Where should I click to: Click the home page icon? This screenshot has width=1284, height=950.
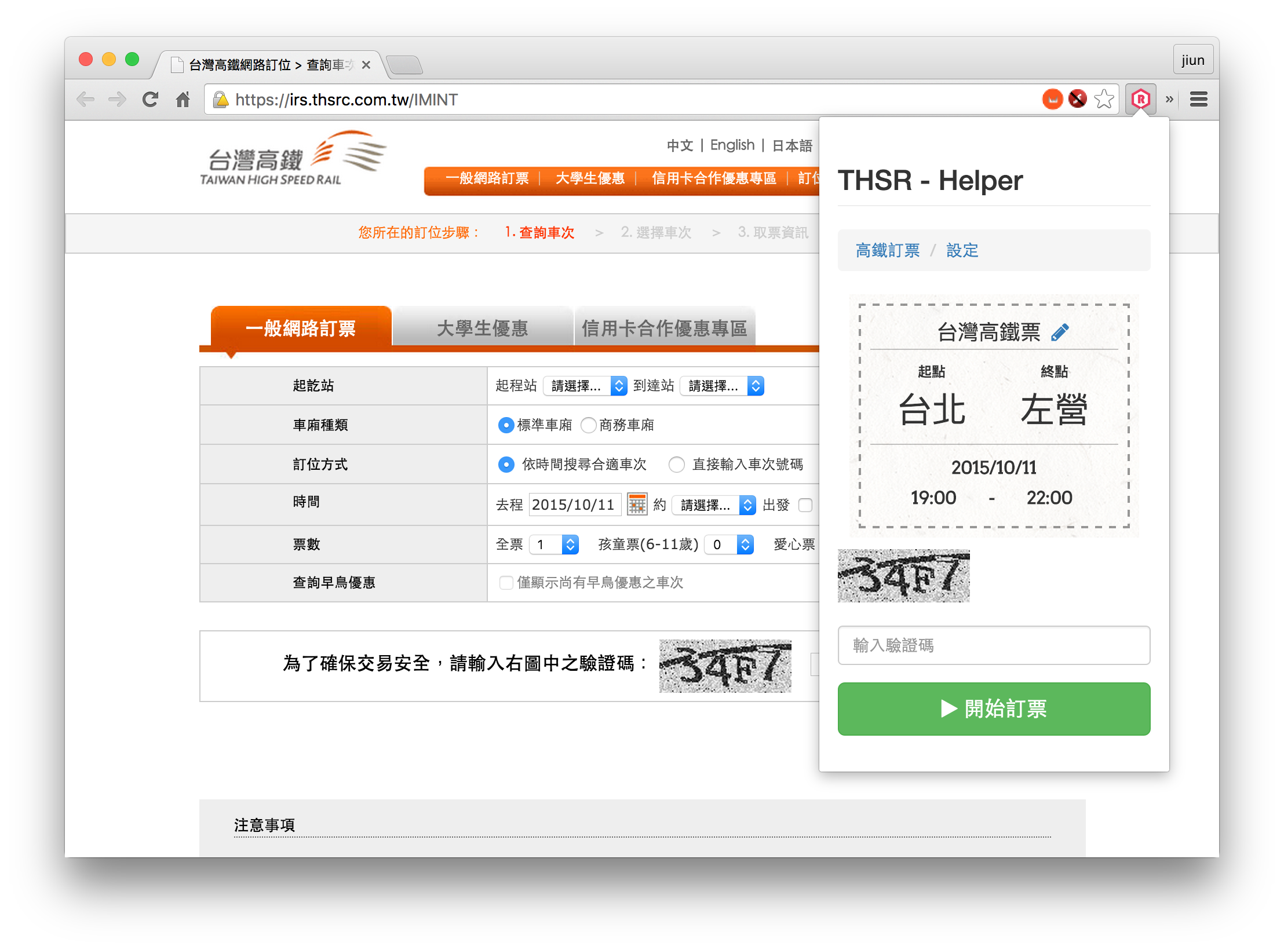[x=183, y=100]
